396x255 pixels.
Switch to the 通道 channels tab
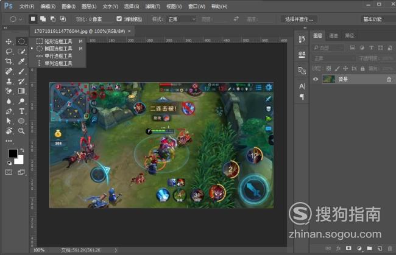(333, 35)
